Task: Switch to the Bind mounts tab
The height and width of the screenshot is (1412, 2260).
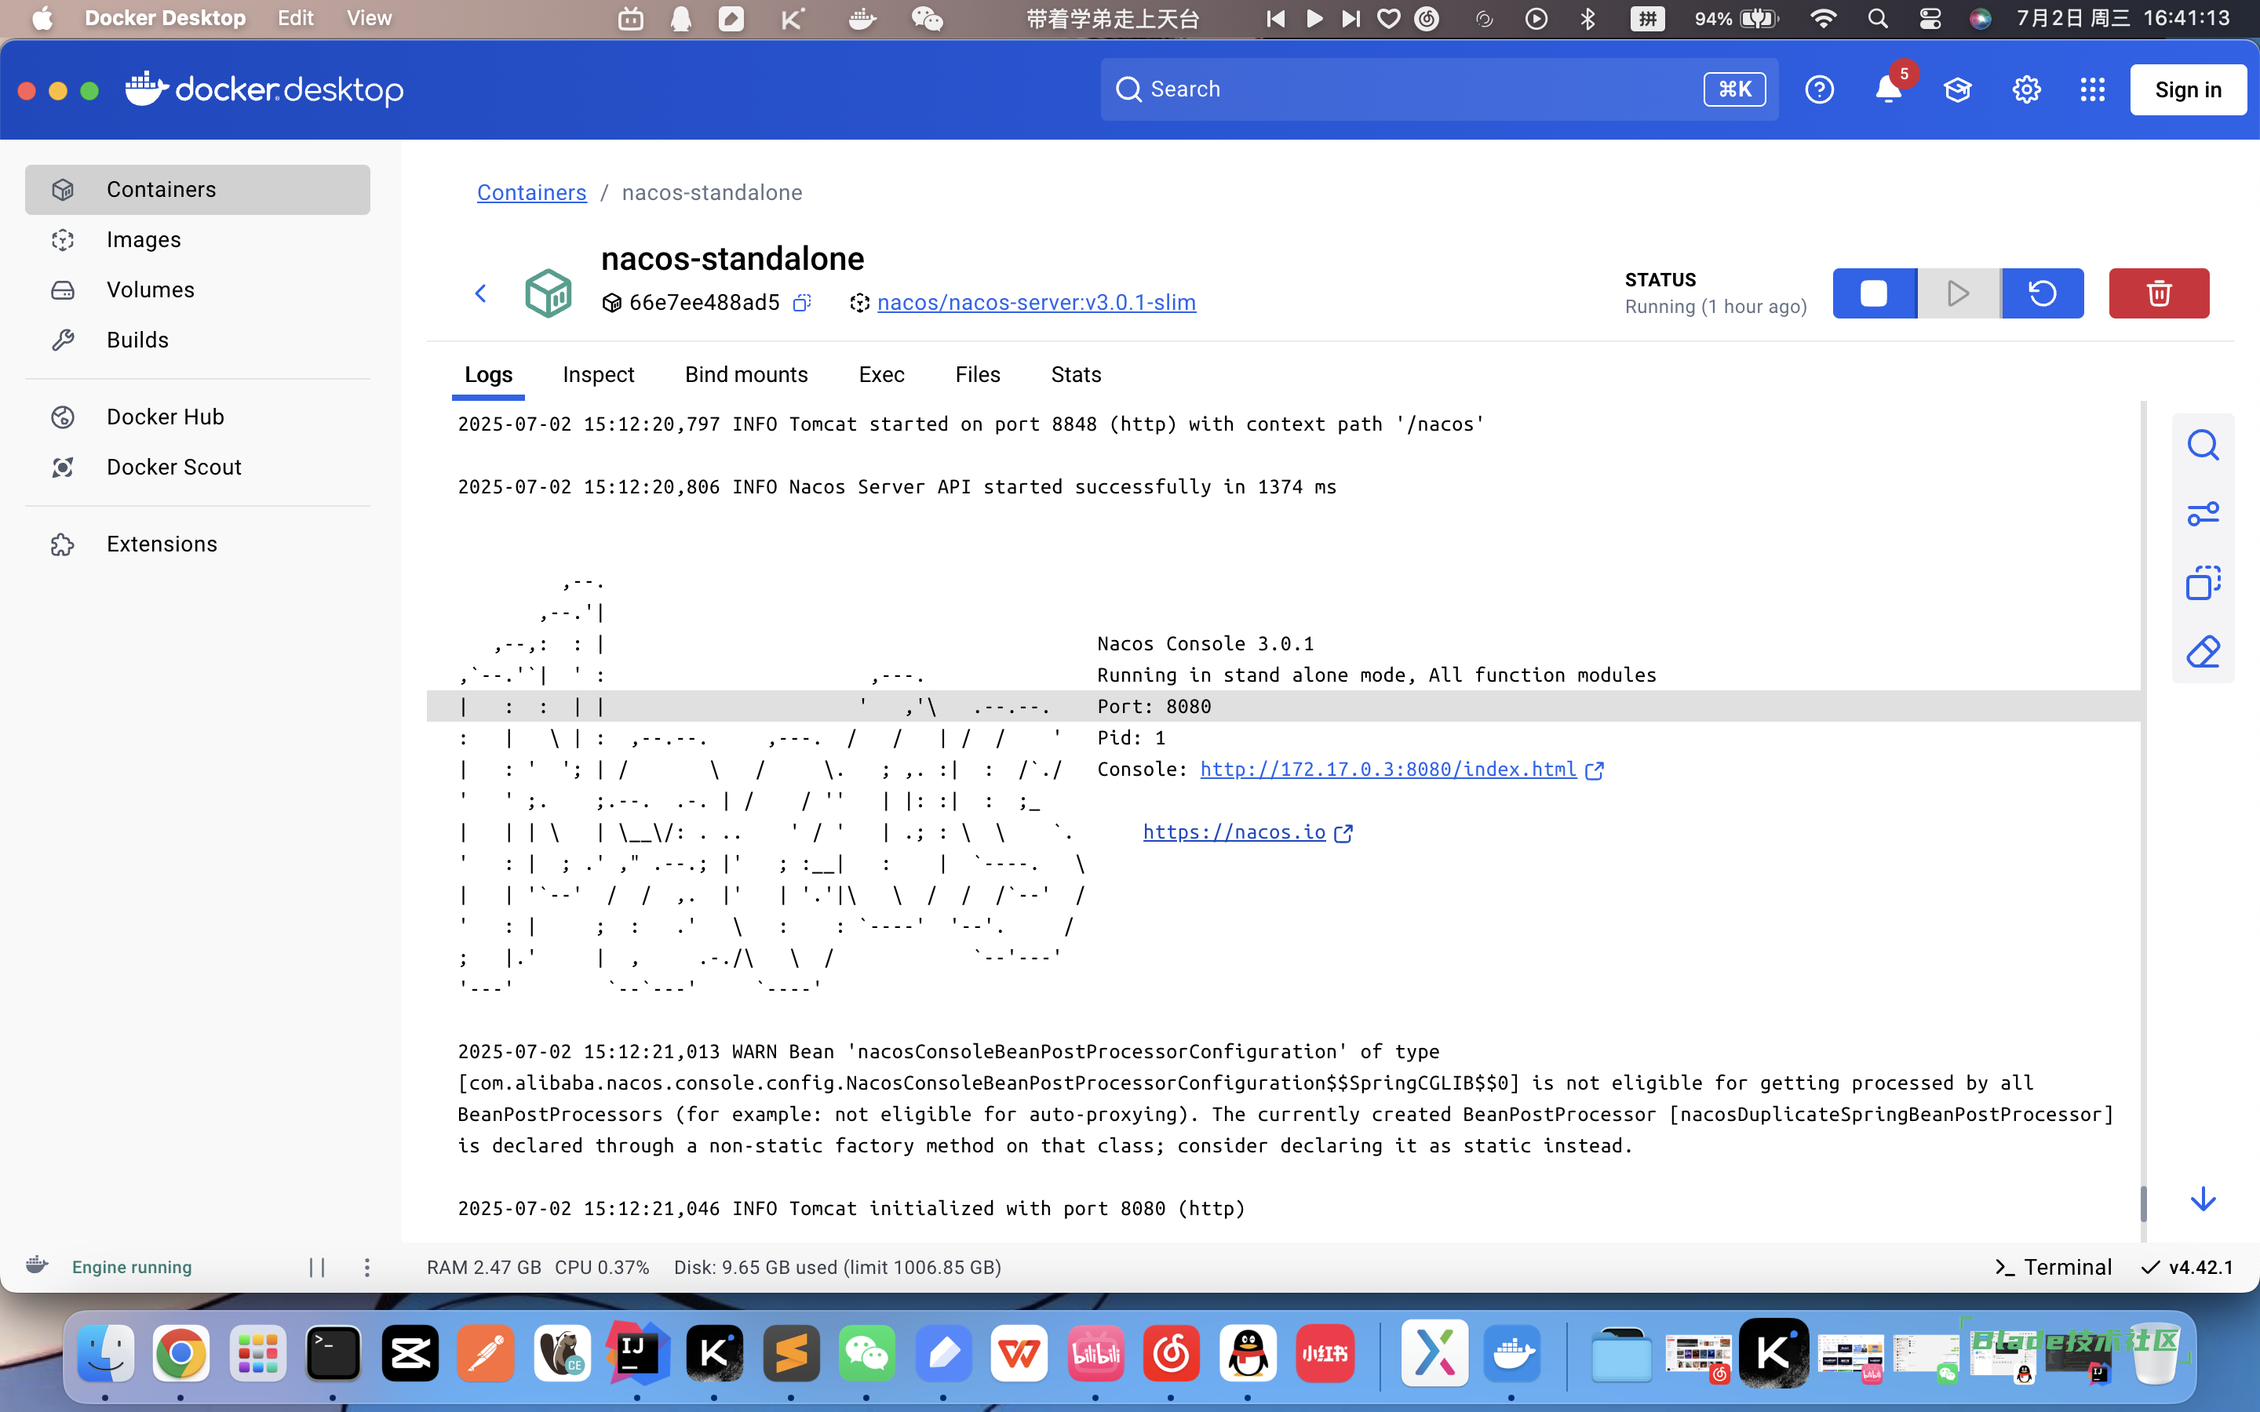Action: pos(746,374)
